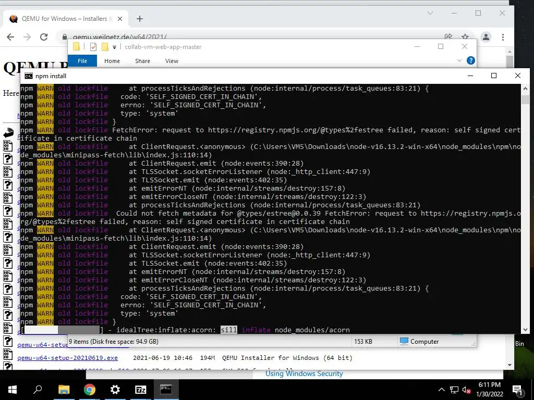Viewport: 534px width, 400px height.
Task: Reload the QEMU page in Chrome
Action: pyautogui.click(x=44, y=37)
